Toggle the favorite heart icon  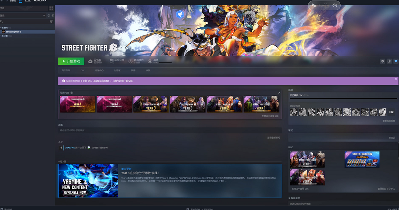[396, 61]
